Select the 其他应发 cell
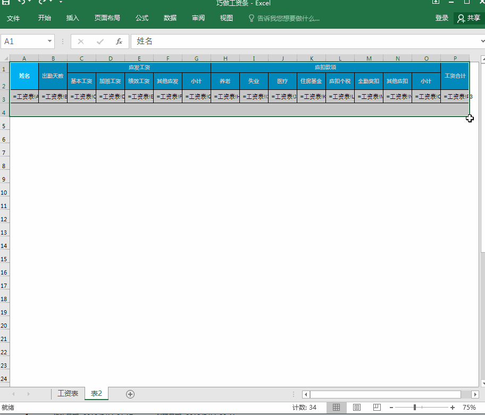 (x=168, y=81)
